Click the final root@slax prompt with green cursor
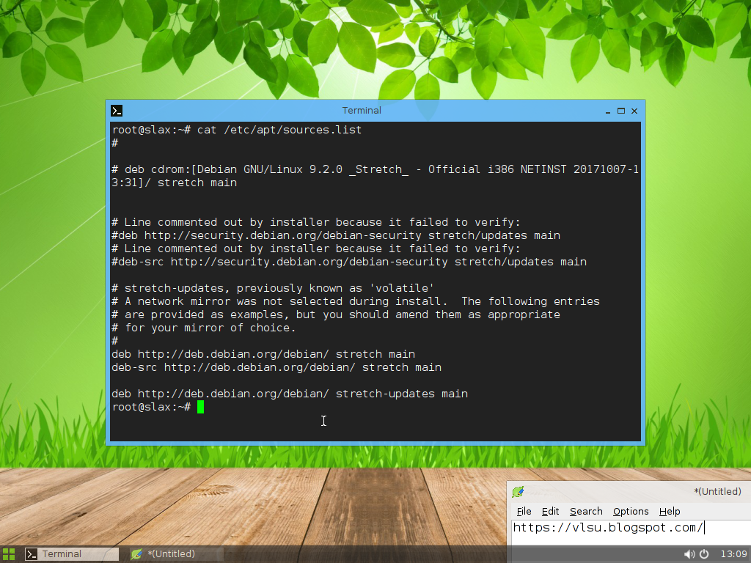Viewport: 751px width, 563px height. click(158, 407)
